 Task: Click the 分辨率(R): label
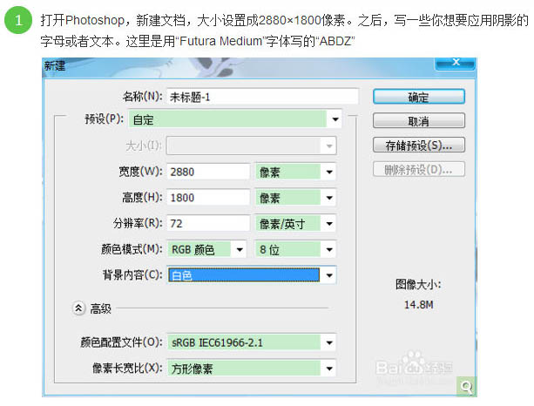pos(138,223)
